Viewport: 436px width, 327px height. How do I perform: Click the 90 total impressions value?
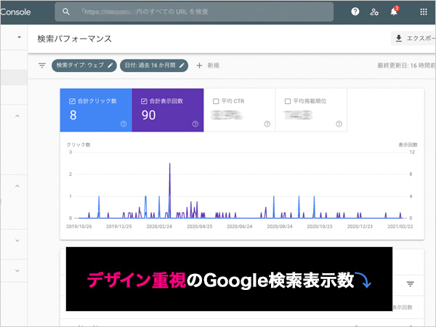click(x=148, y=115)
